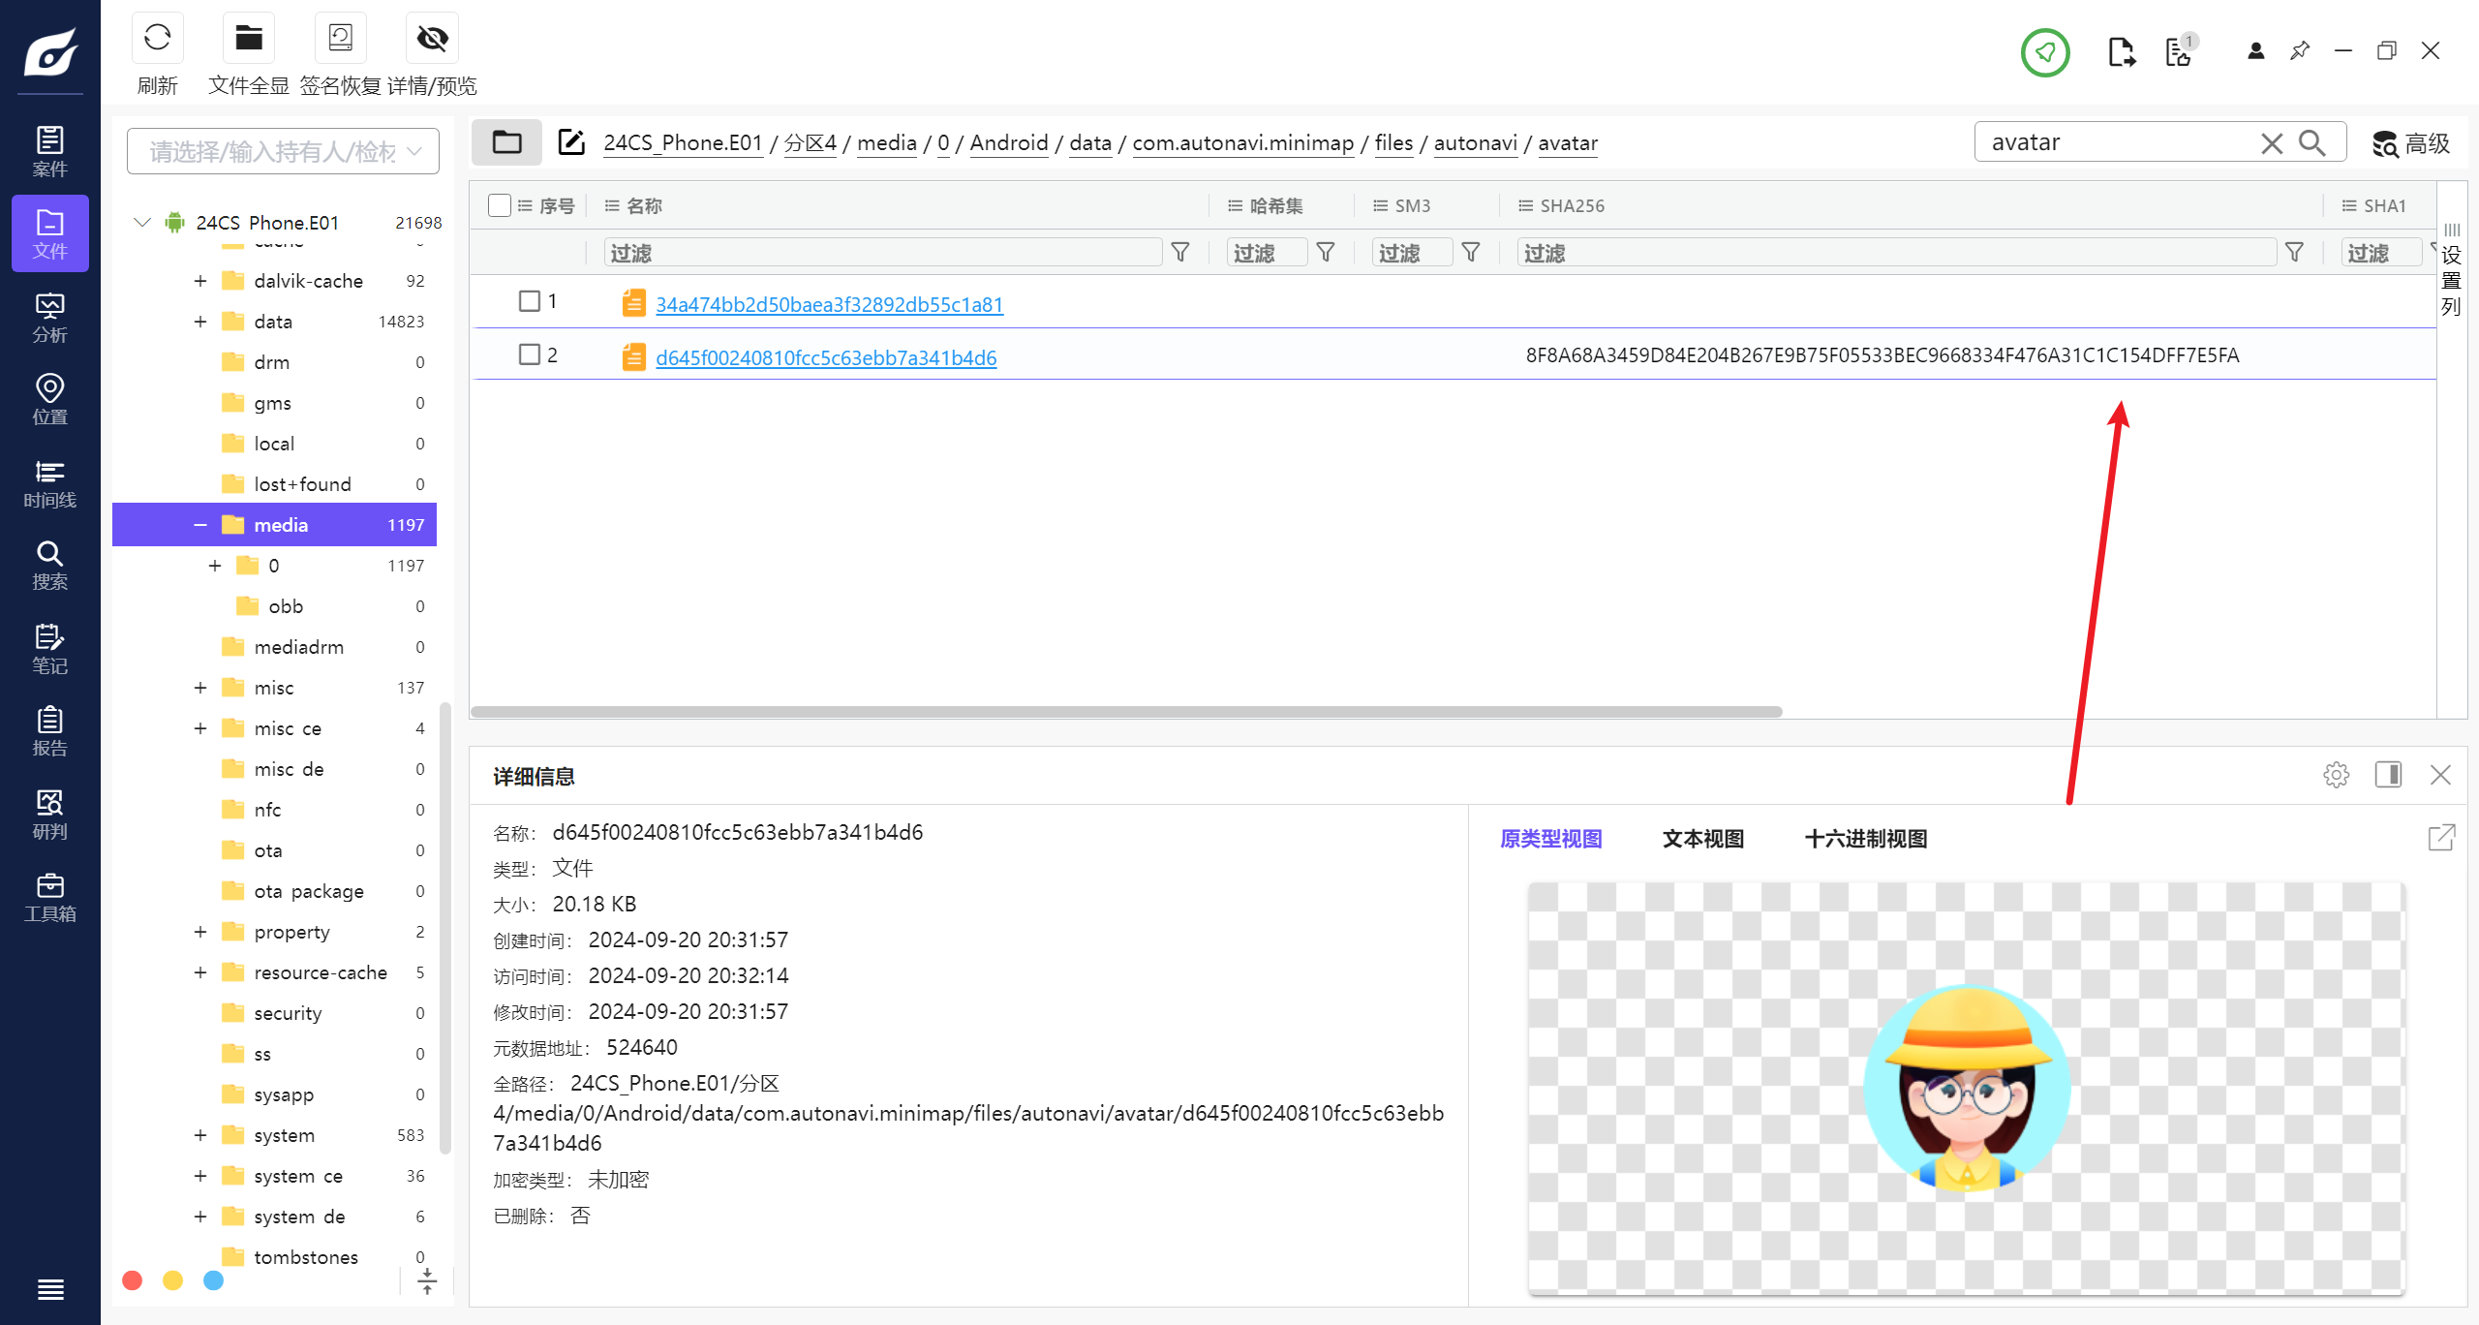The image size is (2479, 1325).
Task: Switch to the hex view (十六进制视图) tab
Action: coord(1865,839)
